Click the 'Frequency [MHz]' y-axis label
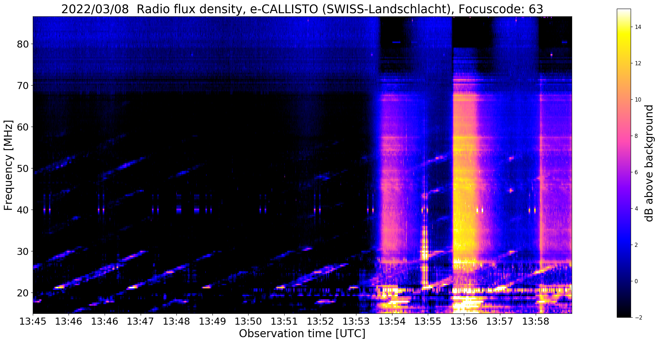 pos(8,165)
